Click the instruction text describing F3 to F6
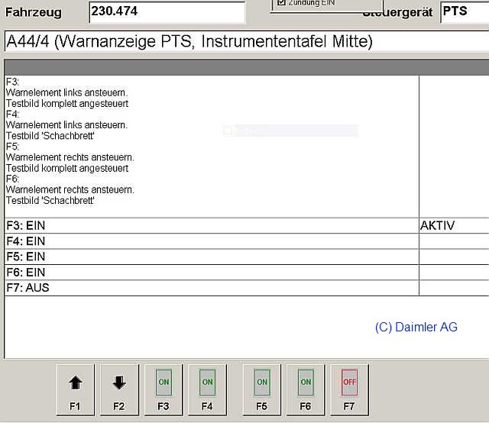 click(70, 141)
